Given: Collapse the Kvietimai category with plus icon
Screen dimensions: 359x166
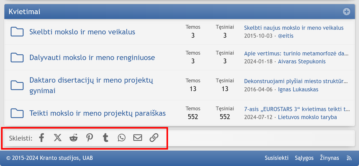Looking at the screenshot, I should click(x=347, y=12).
